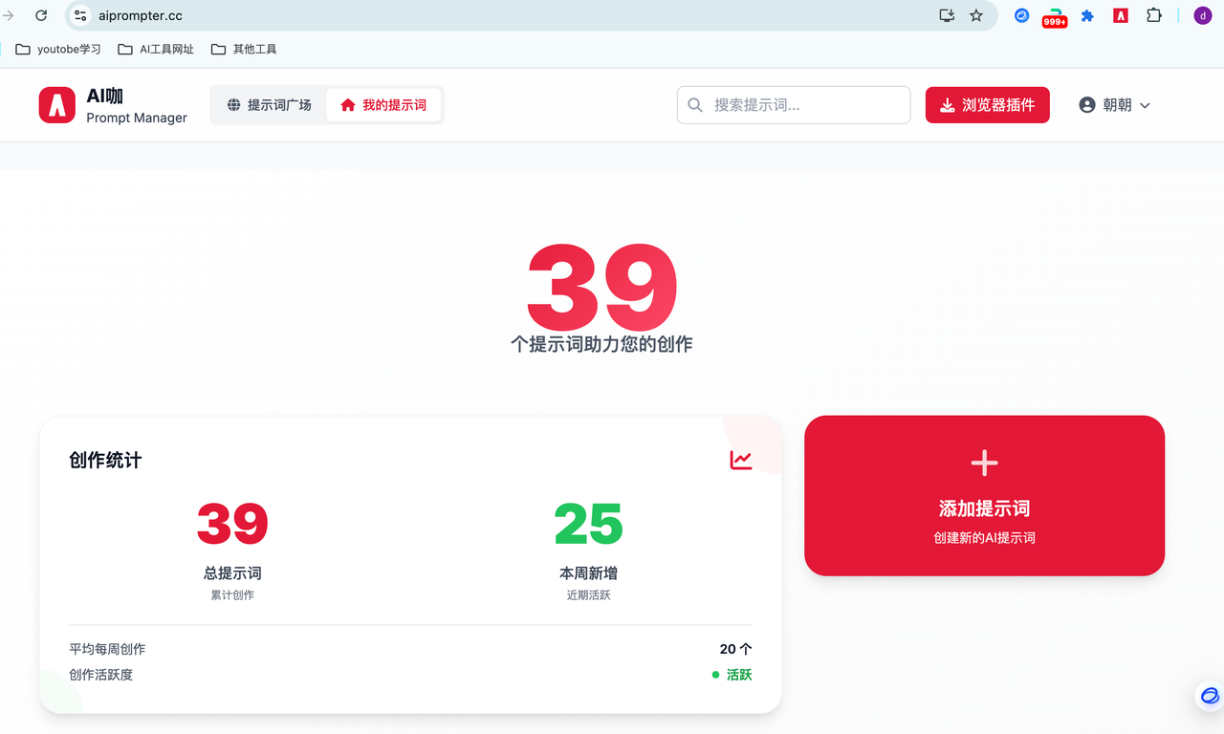Bookmark this page with the star icon
The image size is (1224, 734).
pos(976,15)
